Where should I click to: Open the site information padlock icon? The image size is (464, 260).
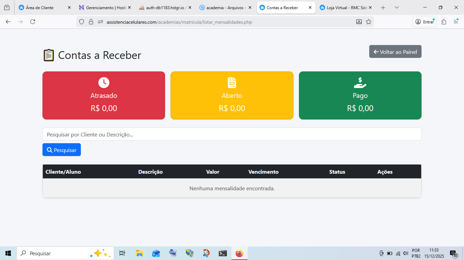[x=91, y=22]
